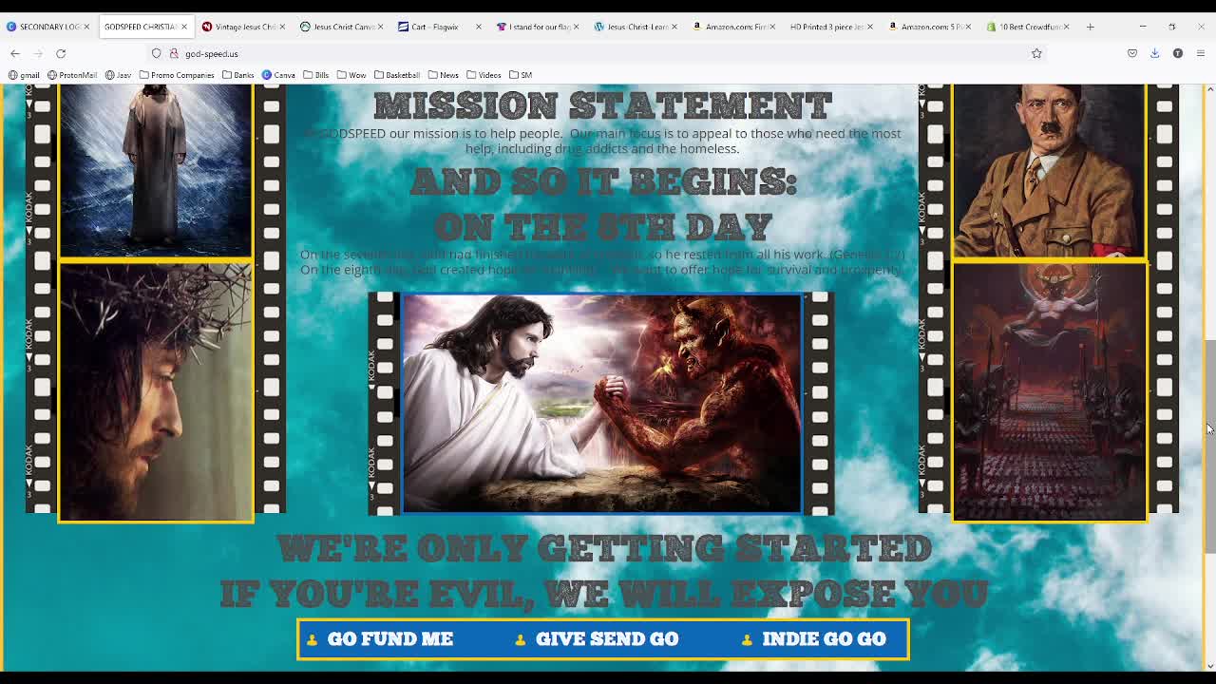The image size is (1216, 684).
Task: Close the 10 Best Crowdfunding tab
Action: (x=1067, y=27)
